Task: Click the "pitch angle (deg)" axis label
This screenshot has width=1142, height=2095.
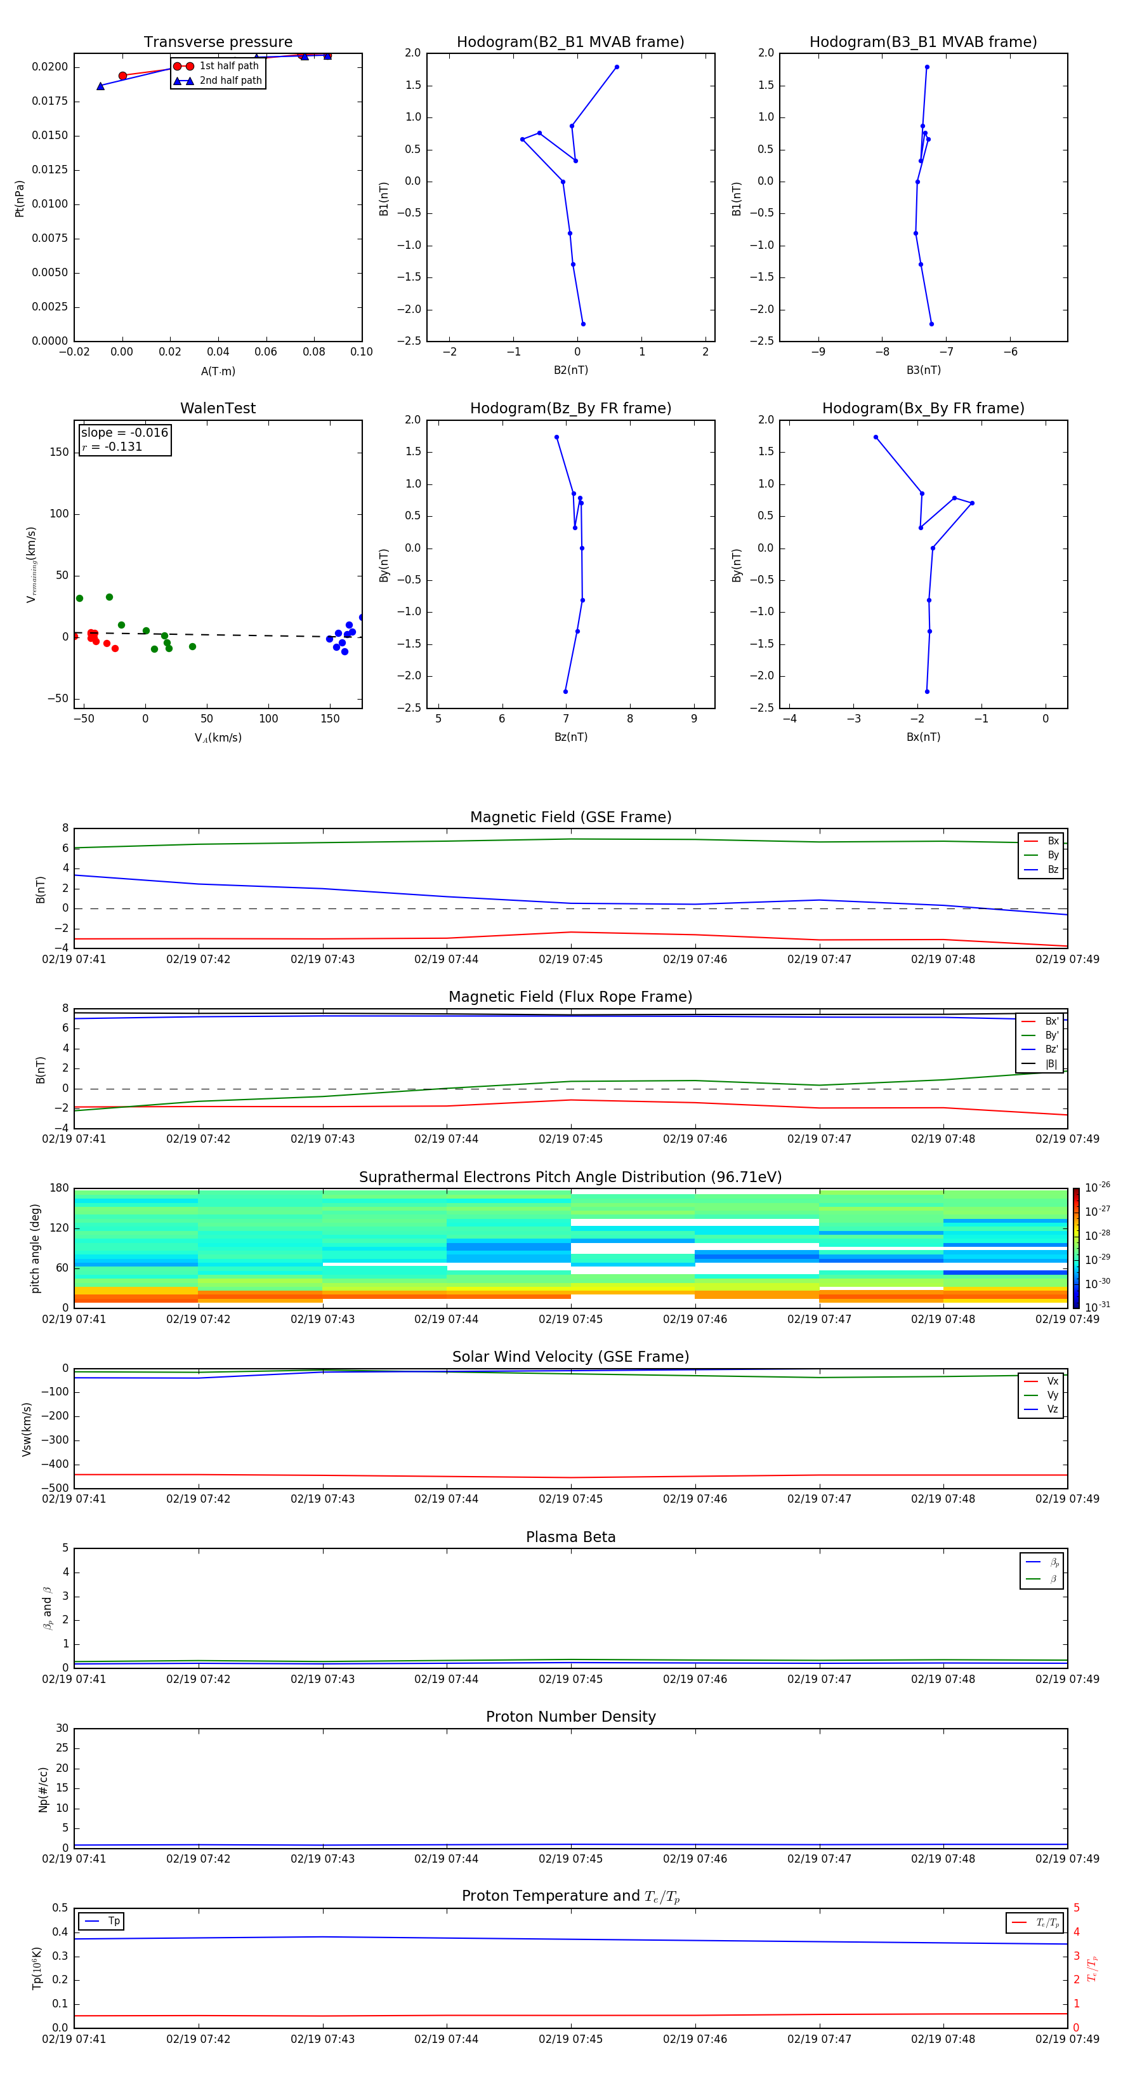Action: (x=35, y=1248)
